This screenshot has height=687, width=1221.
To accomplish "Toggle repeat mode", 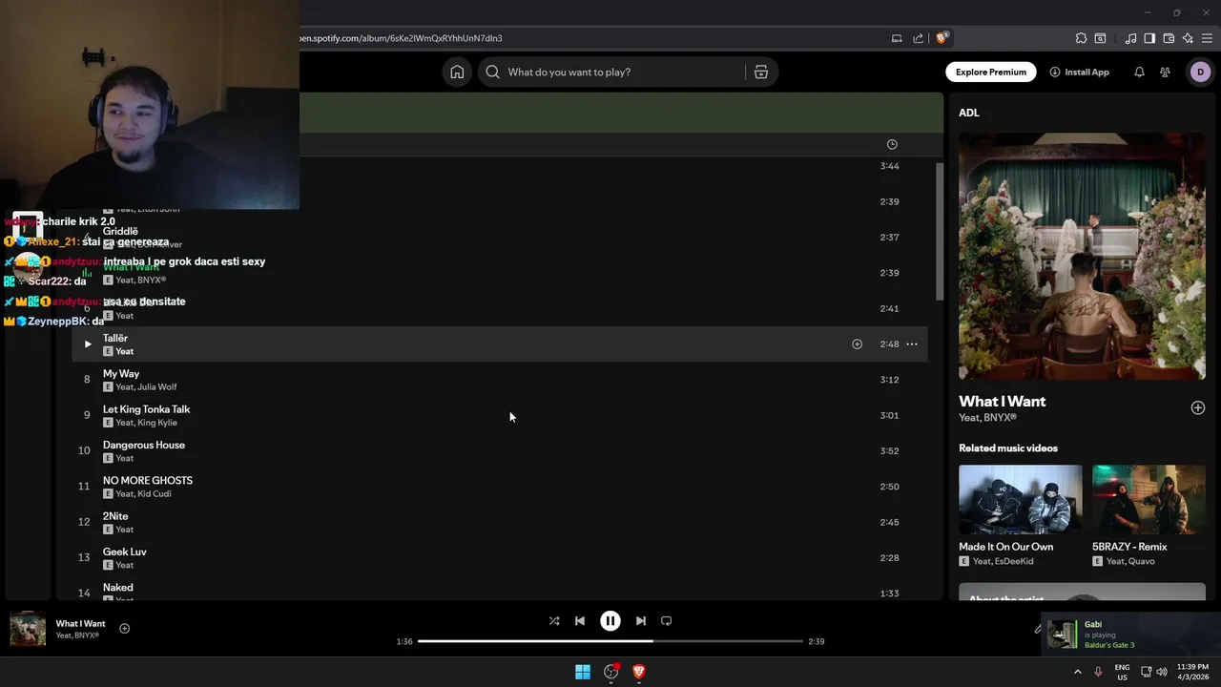I will coord(667,620).
